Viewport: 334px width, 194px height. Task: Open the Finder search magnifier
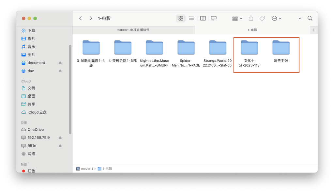(x=310, y=18)
